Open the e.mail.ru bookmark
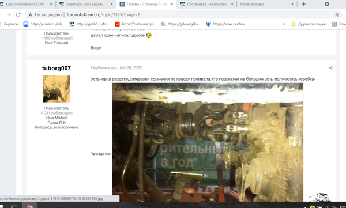This screenshot has width=346, height=208. [x=44, y=24]
